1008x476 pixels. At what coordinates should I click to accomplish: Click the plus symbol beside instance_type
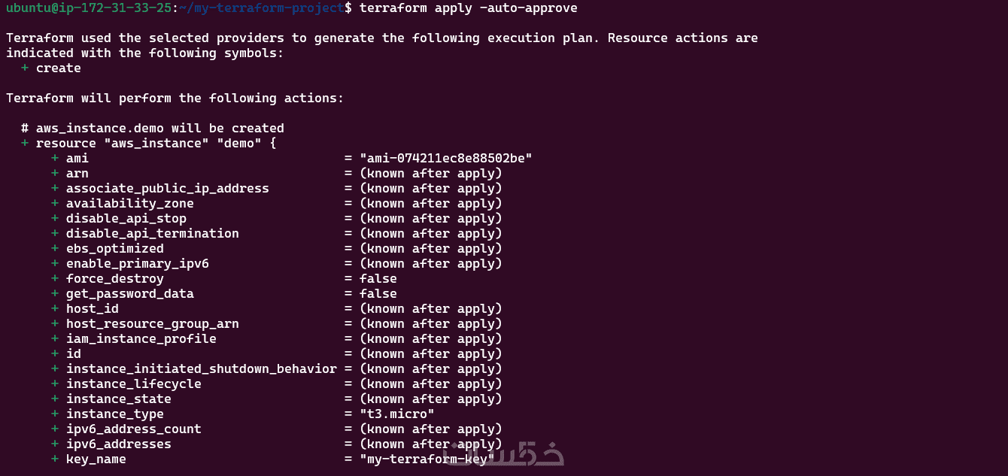55,414
